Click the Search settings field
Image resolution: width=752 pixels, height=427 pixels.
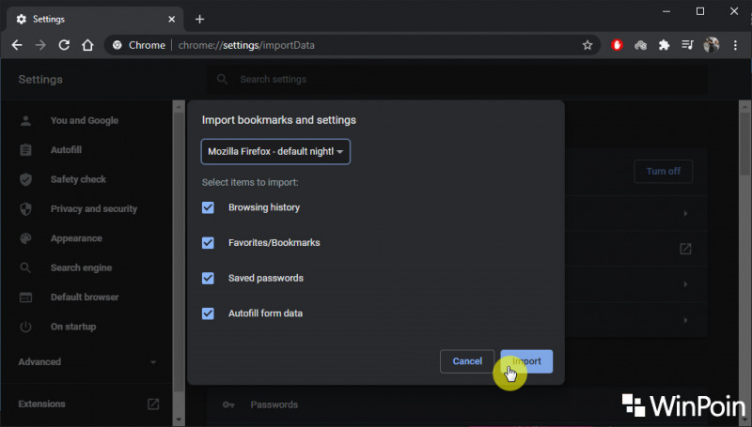click(457, 79)
